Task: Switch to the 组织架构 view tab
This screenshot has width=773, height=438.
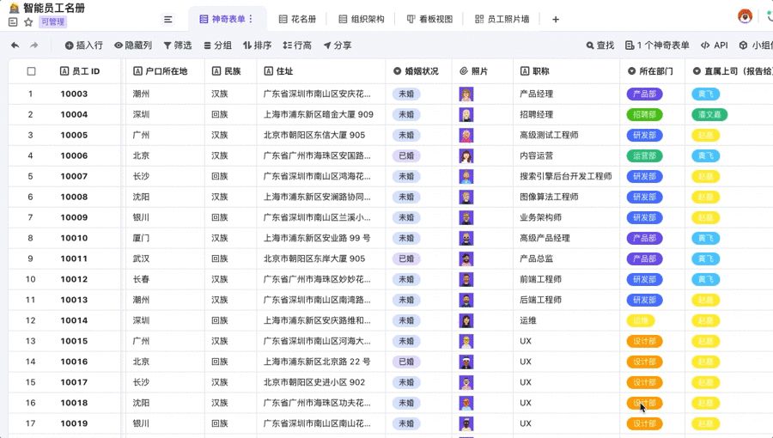Action: 362,19
